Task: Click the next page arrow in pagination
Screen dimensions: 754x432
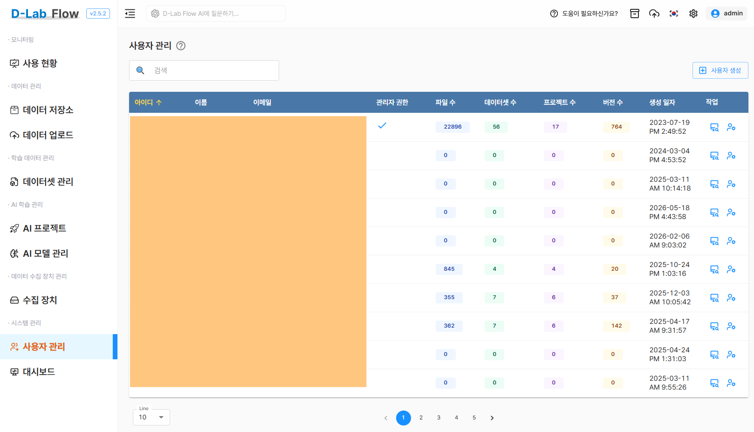Action: pos(492,418)
